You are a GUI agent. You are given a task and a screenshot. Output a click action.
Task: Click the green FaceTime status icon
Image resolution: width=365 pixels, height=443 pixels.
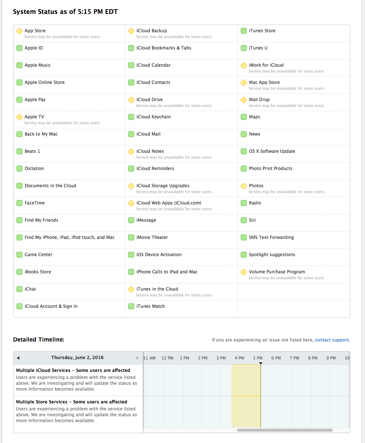tap(19, 203)
